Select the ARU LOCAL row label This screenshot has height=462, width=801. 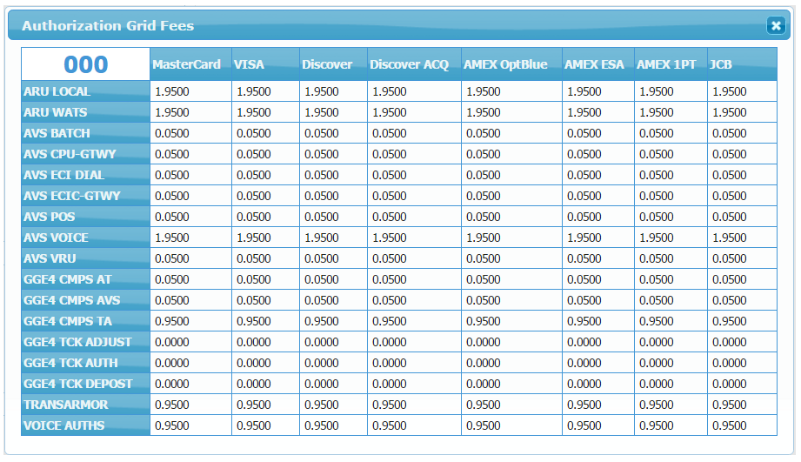pyautogui.click(x=86, y=91)
